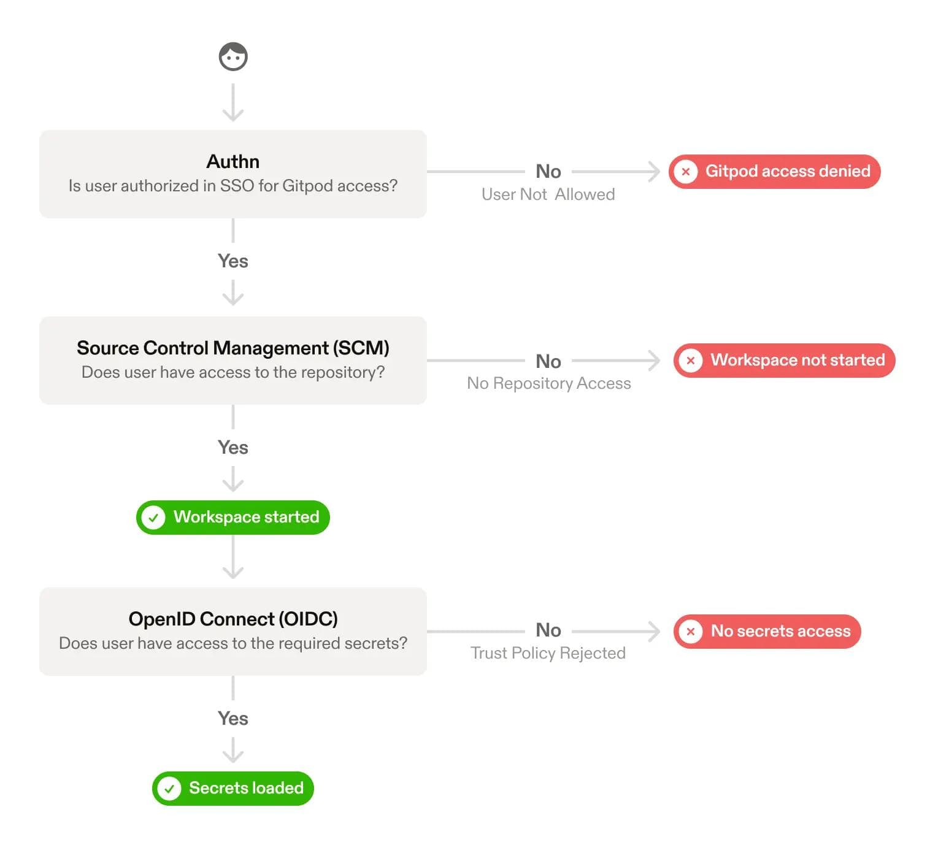Viewport: 930px width, 845px height.
Task: Click the X icon in Workspace not started
Action: click(691, 361)
